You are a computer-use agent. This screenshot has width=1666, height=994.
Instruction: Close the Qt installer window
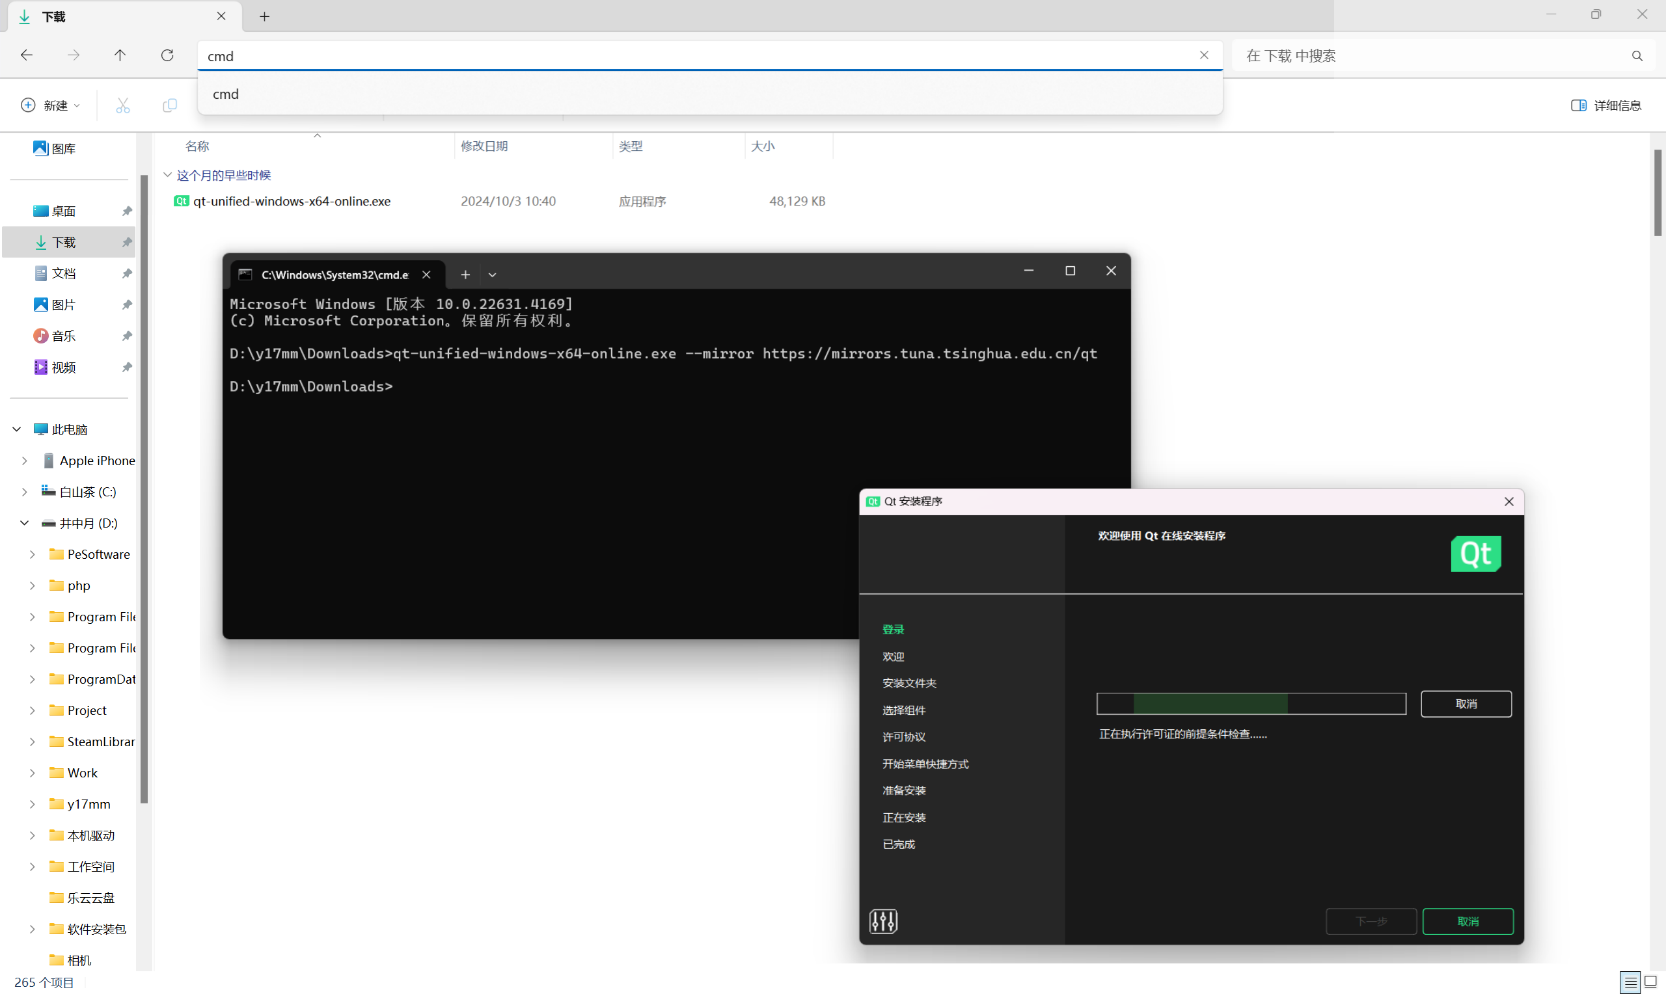[1509, 502]
